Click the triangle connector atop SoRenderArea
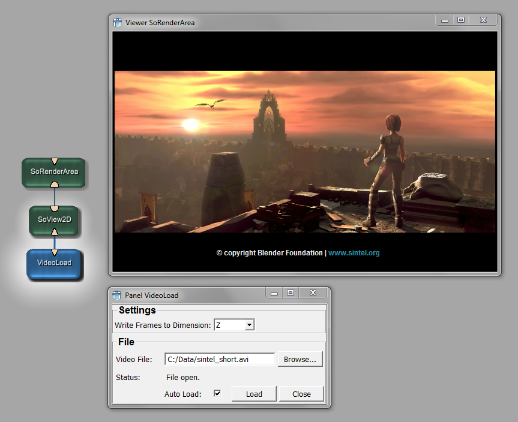Screen dimensions: 518x422 coord(54,161)
